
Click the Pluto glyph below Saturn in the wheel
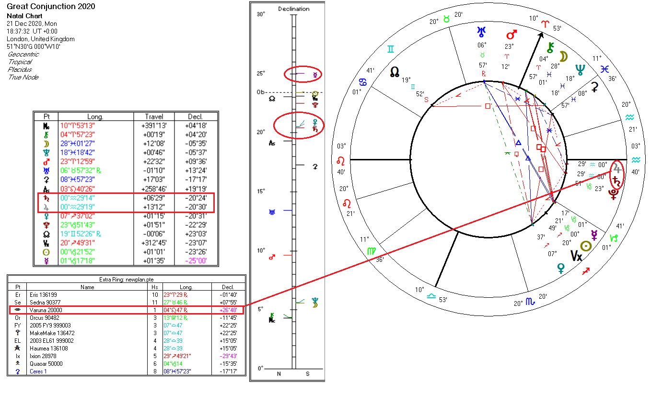click(x=614, y=194)
